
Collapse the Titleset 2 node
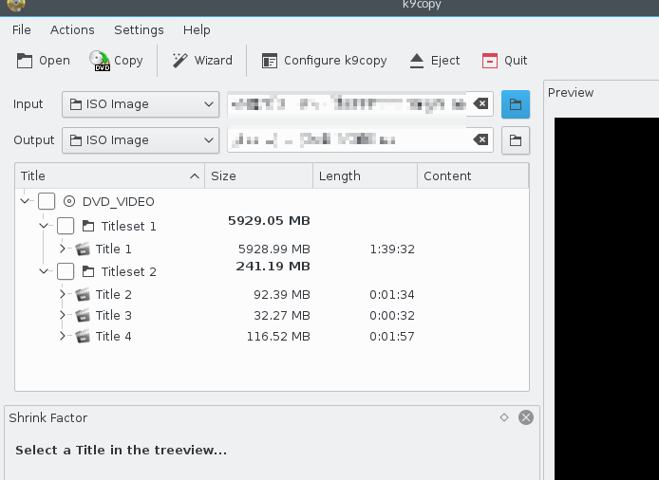44,271
